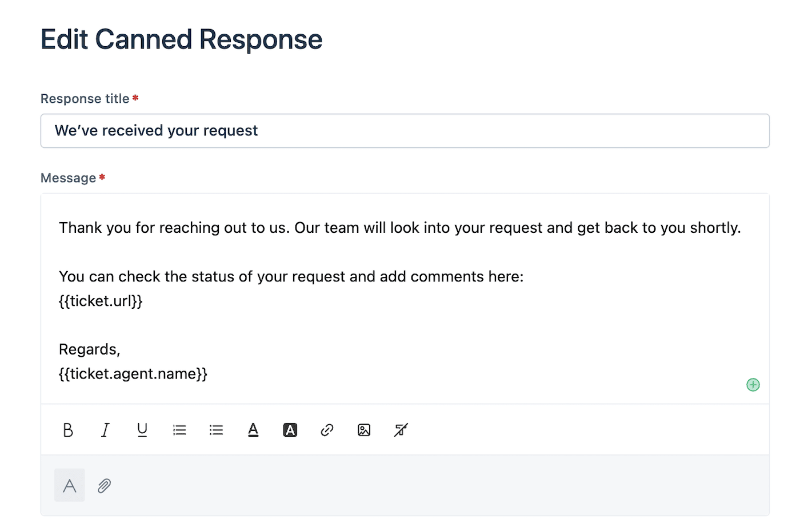Toggle the formatting toolbar with the A button
800x532 pixels.
[x=69, y=485]
